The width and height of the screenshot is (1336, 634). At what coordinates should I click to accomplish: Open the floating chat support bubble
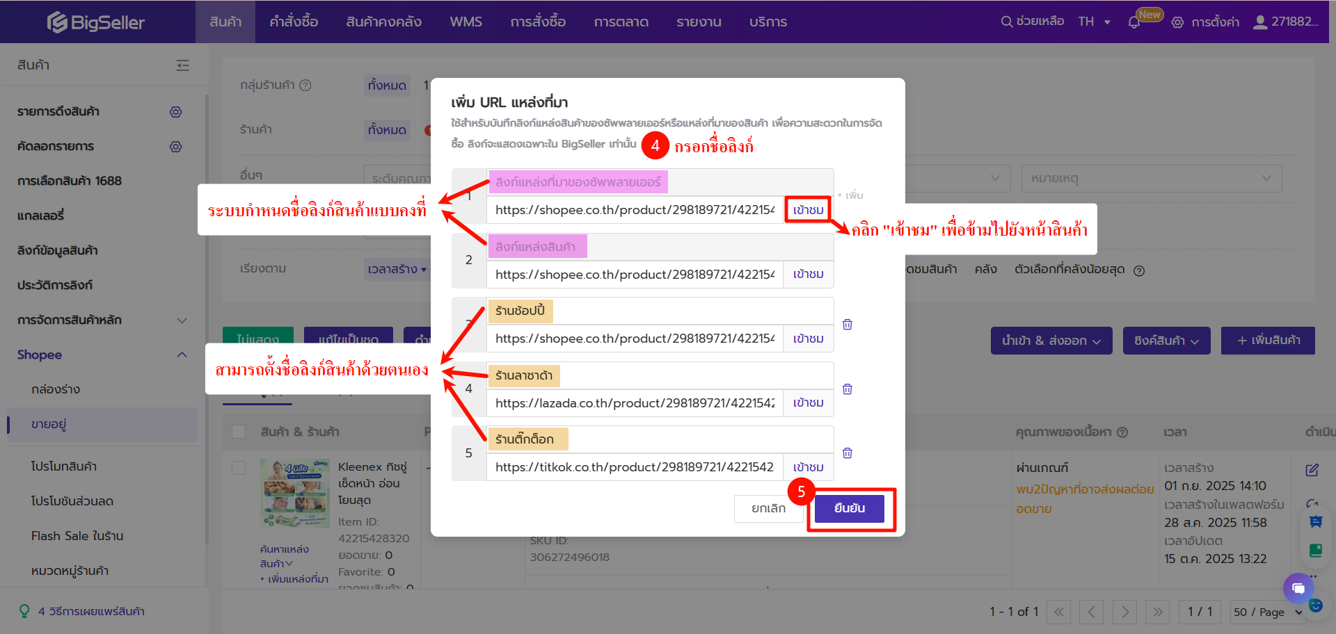(1298, 588)
